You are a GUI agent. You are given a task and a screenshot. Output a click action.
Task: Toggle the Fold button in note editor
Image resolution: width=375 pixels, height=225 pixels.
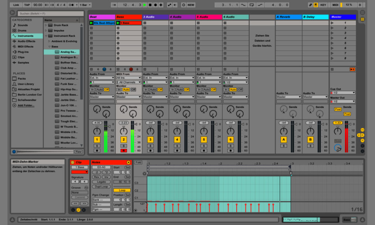(x=138, y=162)
